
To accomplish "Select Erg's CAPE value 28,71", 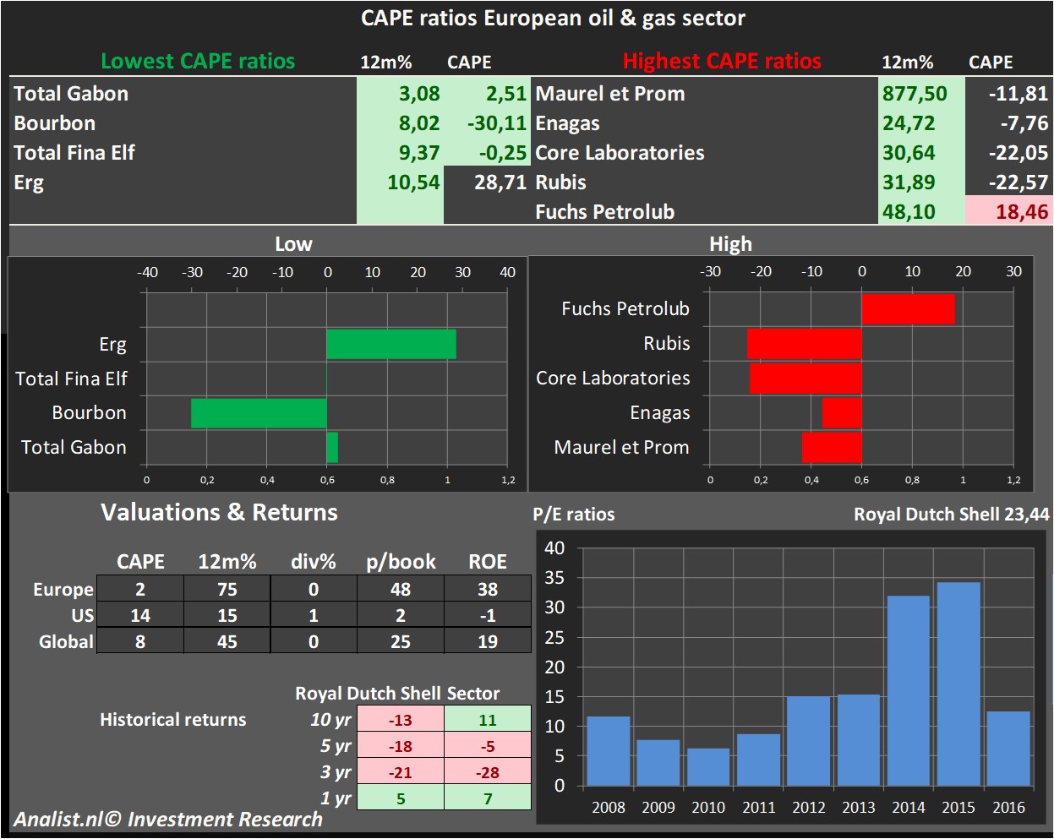I will [500, 183].
